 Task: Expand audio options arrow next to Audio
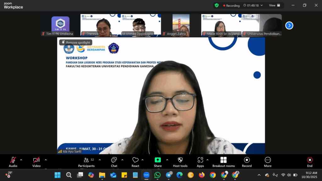tap(21, 160)
